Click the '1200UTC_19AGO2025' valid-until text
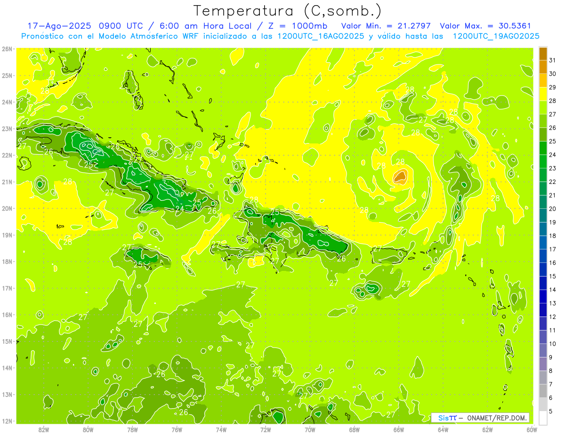The height and width of the screenshot is (436, 565). (496, 36)
